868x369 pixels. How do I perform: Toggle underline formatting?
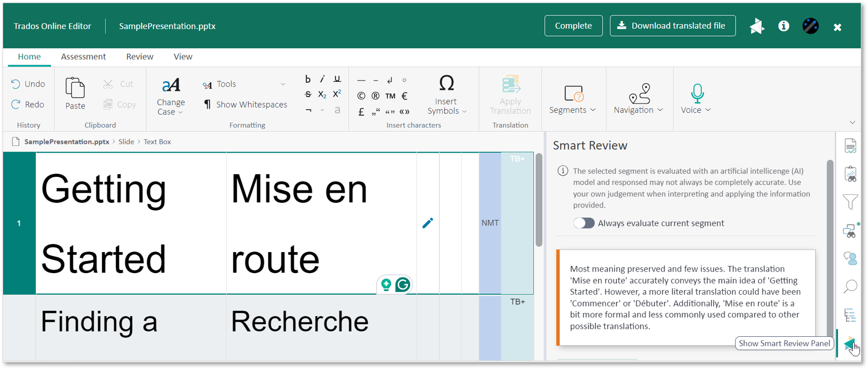tap(337, 79)
